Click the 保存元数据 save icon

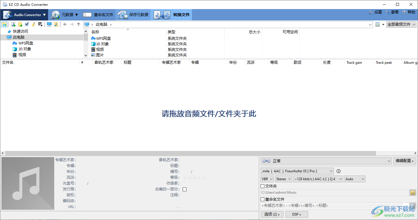[123, 15]
